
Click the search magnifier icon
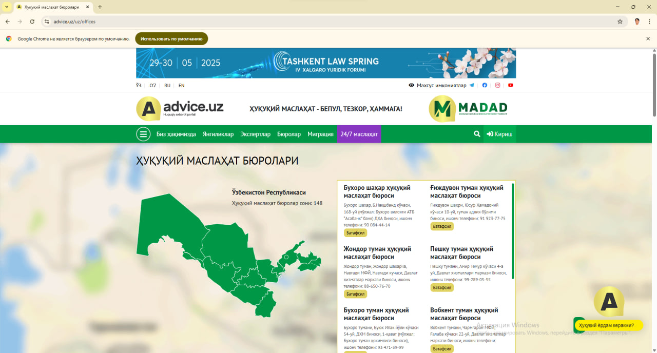(x=477, y=134)
